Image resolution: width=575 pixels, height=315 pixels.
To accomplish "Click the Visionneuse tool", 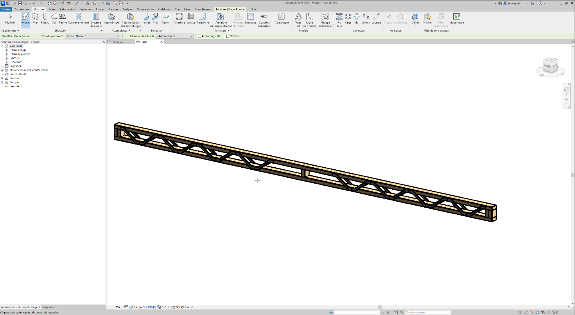I will [x=456, y=18].
